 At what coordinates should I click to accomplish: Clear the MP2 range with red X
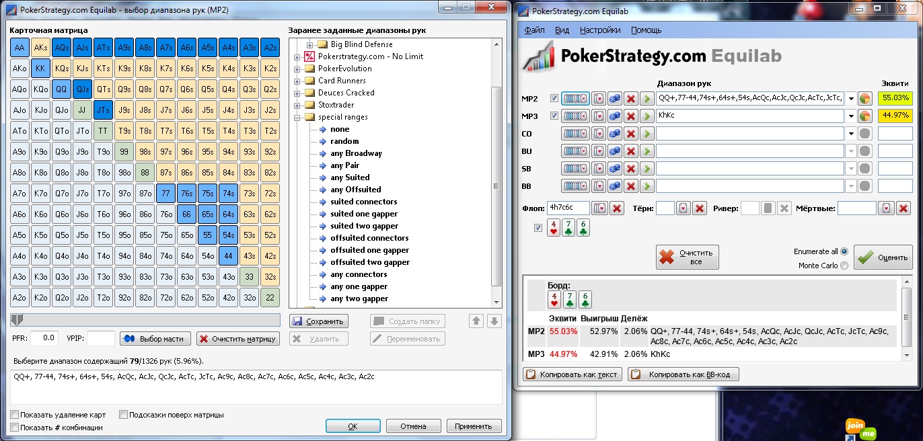[x=631, y=98]
